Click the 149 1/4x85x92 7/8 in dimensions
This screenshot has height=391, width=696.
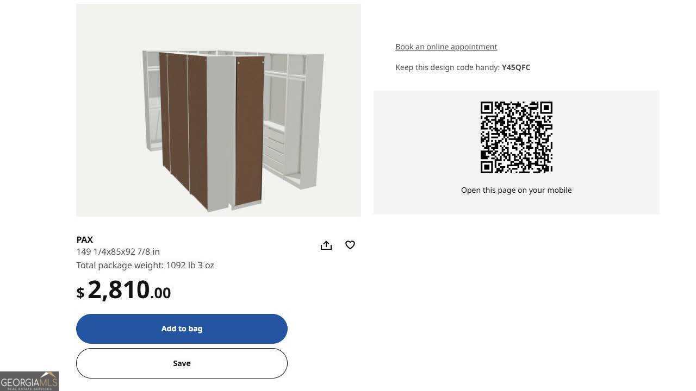[x=118, y=251]
